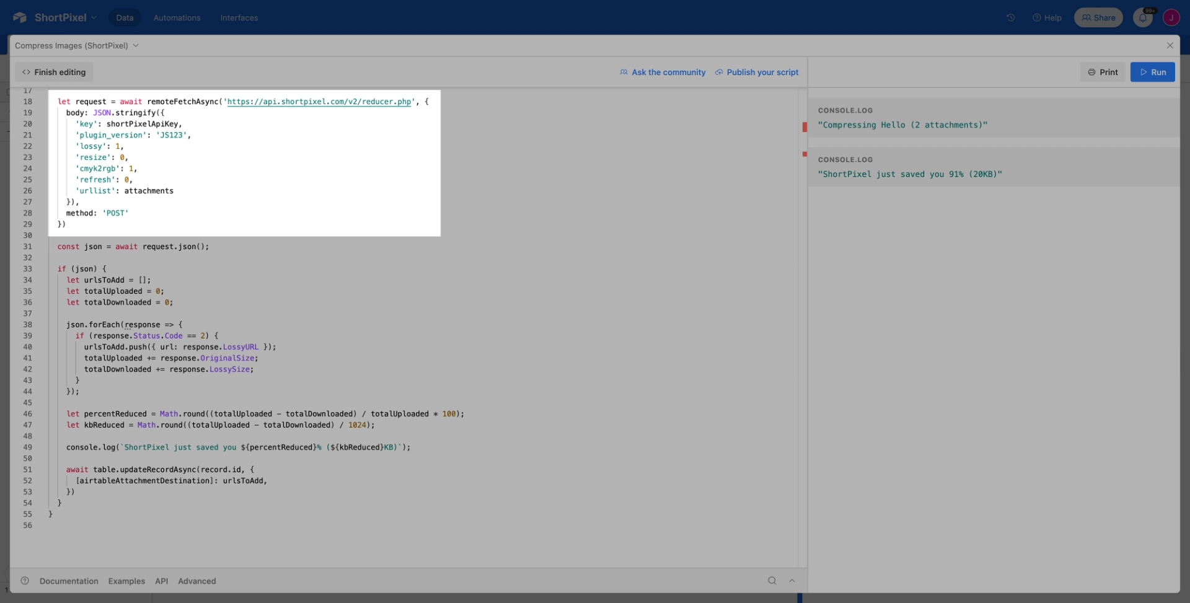1190x603 pixels.
Task: Click the Share button
Action: [x=1098, y=17]
